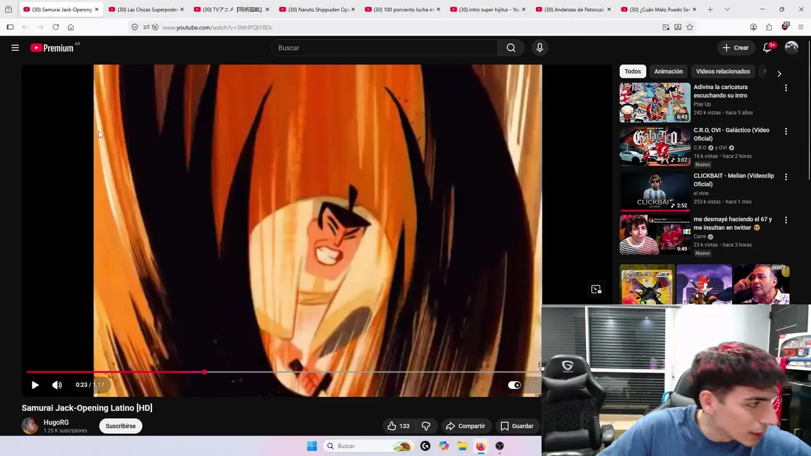Open YouTube notifications bell
Image resolution: width=811 pixels, height=456 pixels.
(x=767, y=47)
